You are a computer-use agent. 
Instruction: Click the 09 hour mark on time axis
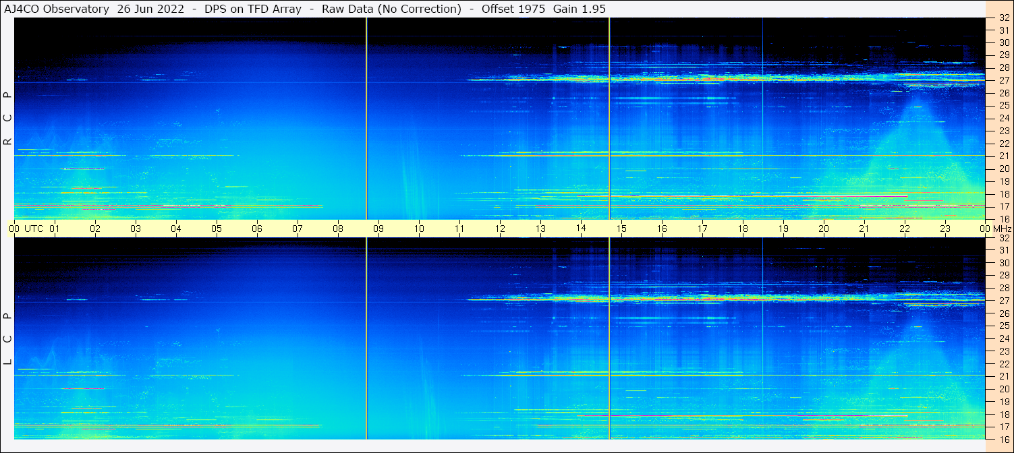click(x=378, y=229)
